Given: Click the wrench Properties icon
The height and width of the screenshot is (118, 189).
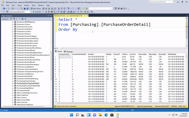Looking at the screenshot, I should (x=119, y=8).
